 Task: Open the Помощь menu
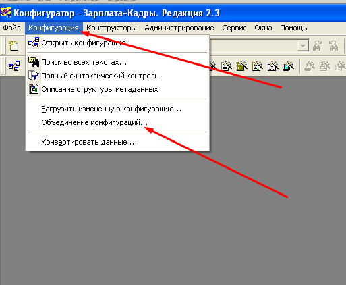[x=293, y=28]
